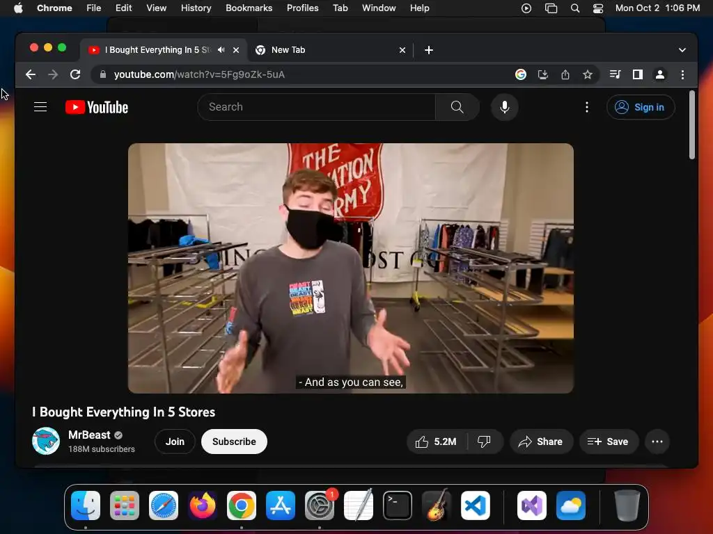
Task: Mute the tab via the speaker icon
Action: [x=221, y=50]
